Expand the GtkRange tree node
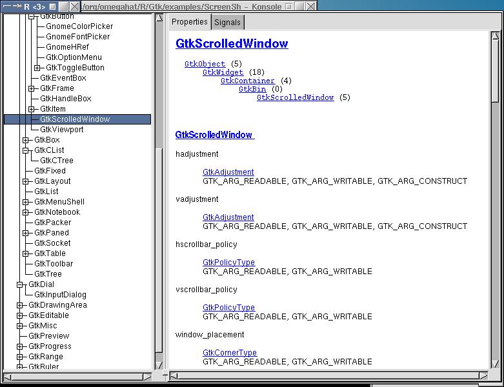The width and height of the screenshot is (504, 387). (20, 357)
